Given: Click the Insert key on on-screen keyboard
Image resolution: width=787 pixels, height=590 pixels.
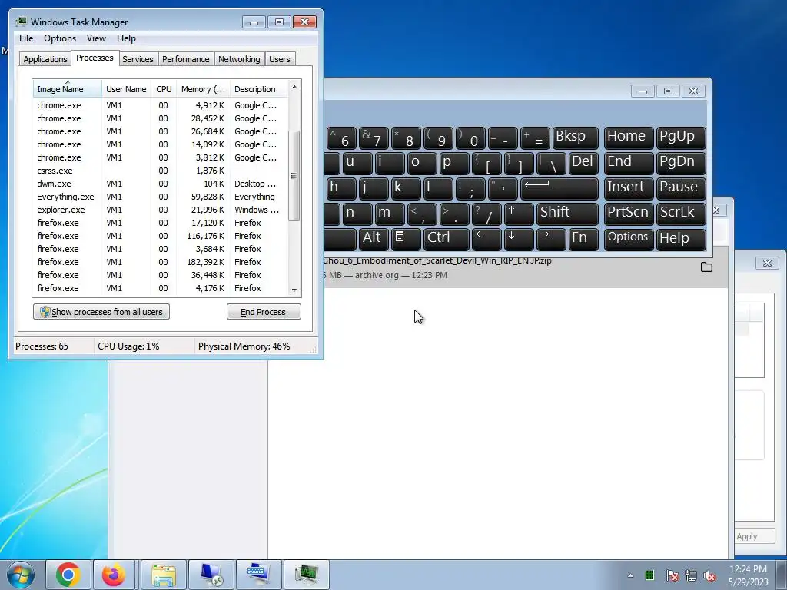Looking at the screenshot, I should click(x=629, y=189).
